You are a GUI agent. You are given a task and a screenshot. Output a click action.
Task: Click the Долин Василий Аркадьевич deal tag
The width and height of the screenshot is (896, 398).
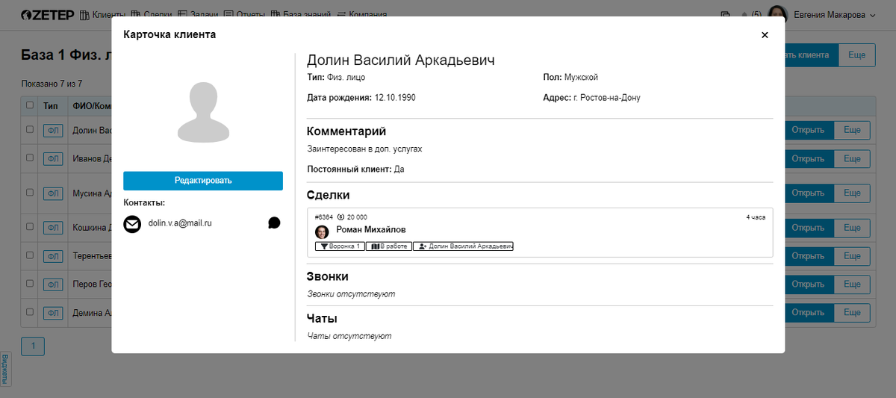tap(464, 246)
